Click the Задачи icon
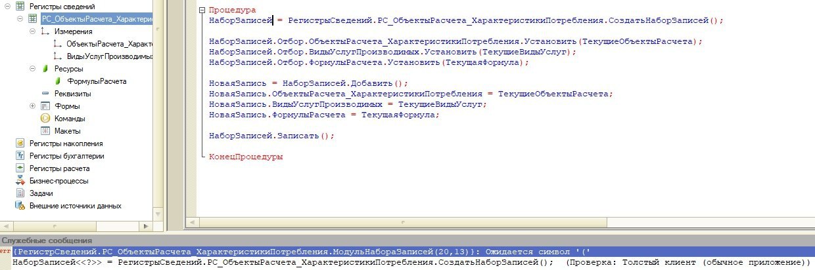815x270 pixels. 20,193
